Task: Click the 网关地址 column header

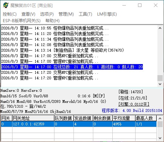Action: click(x=33, y=118)
